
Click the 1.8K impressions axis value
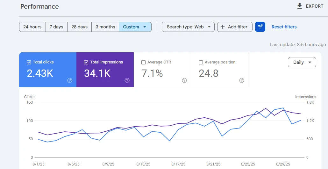pyautogui.click(x=310, y=102)
